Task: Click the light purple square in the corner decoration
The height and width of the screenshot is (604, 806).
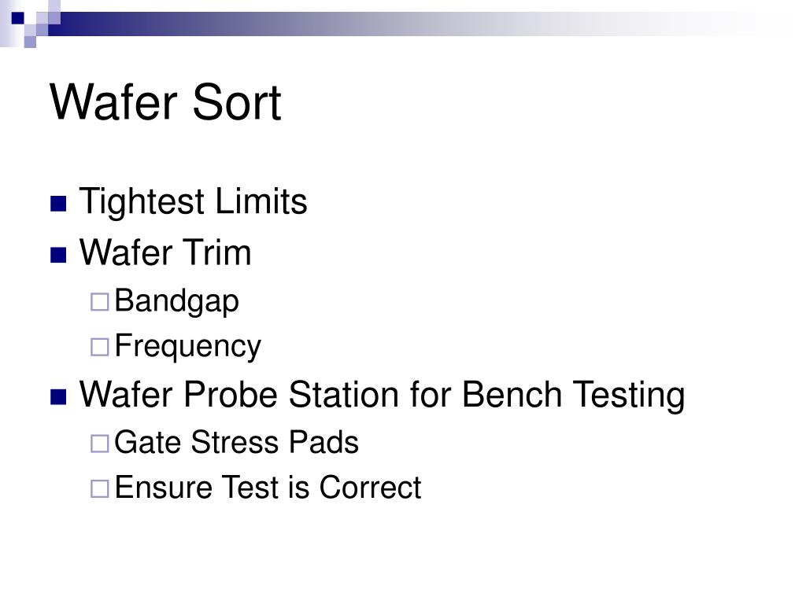Action: pyautogui.click(x=31, y=42)
